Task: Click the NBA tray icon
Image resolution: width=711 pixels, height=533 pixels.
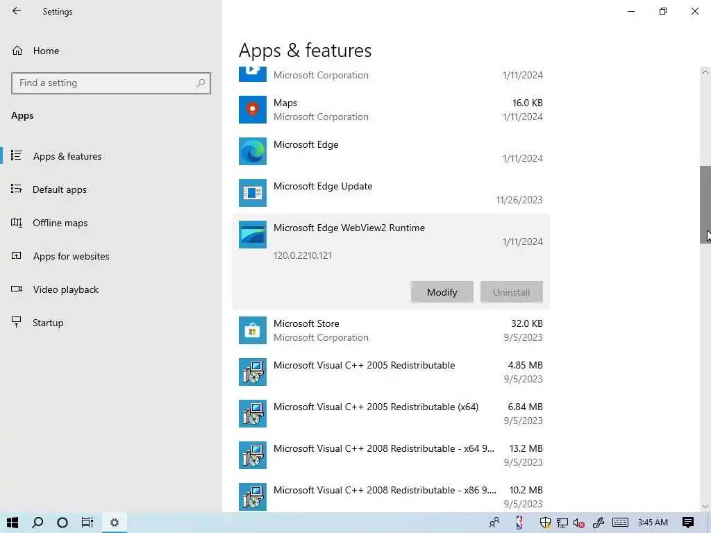Action: coord(519,523)
